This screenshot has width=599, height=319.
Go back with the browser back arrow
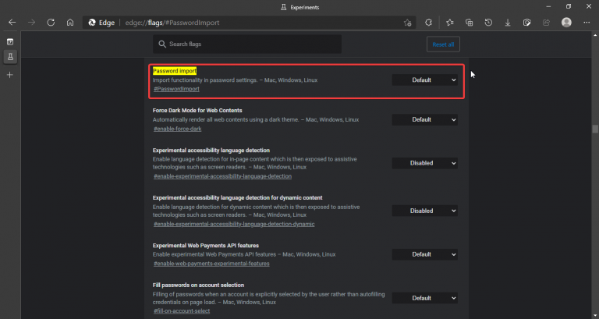pyautogui.click(x=12, y=23)
